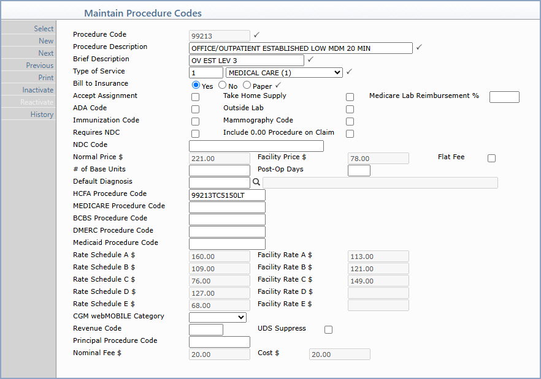Go to the Next procedure code

click(46, 53)
